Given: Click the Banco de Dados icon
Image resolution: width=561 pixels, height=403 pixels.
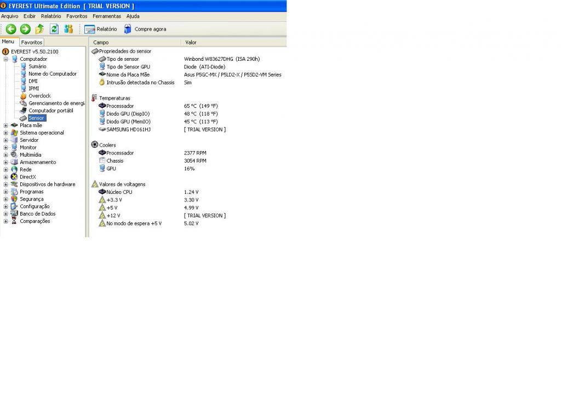Looking at the screenshot, I should (14, 214).
